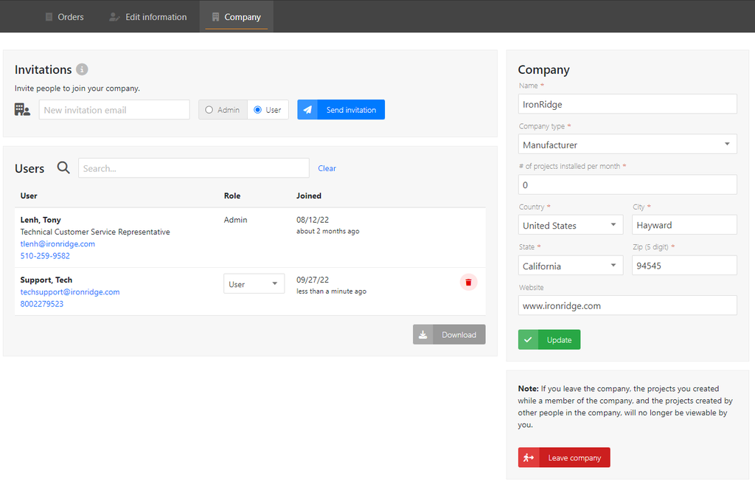
Task: Open techsupport@ironridge.com email link
Action: coord(70,292)
